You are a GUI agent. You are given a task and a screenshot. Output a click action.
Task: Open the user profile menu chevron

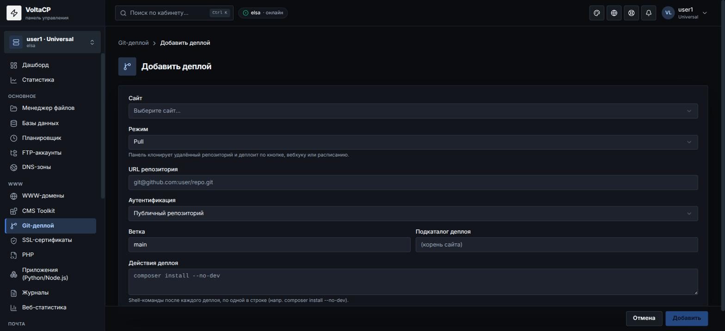coord(705,13)
